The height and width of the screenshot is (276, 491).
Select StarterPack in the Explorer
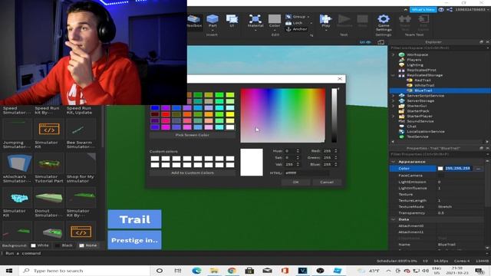click(x=418, y=110)
